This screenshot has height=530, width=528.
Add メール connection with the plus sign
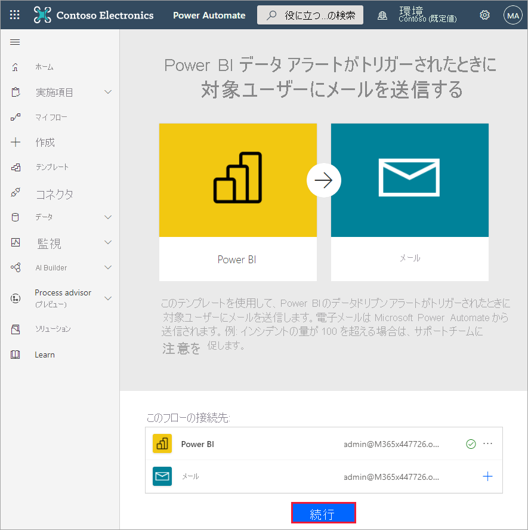[x=487, y=476]
